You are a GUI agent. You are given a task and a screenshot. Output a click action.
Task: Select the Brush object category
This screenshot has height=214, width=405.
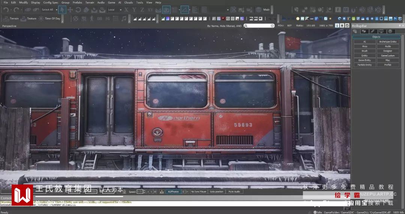click(x=364, y=51)
